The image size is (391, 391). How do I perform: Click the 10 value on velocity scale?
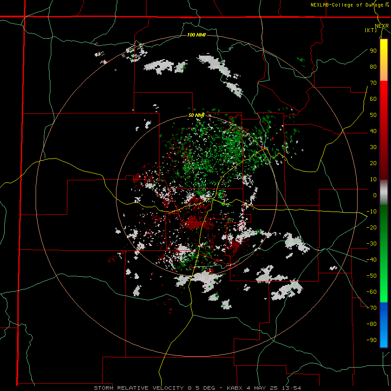373,179
